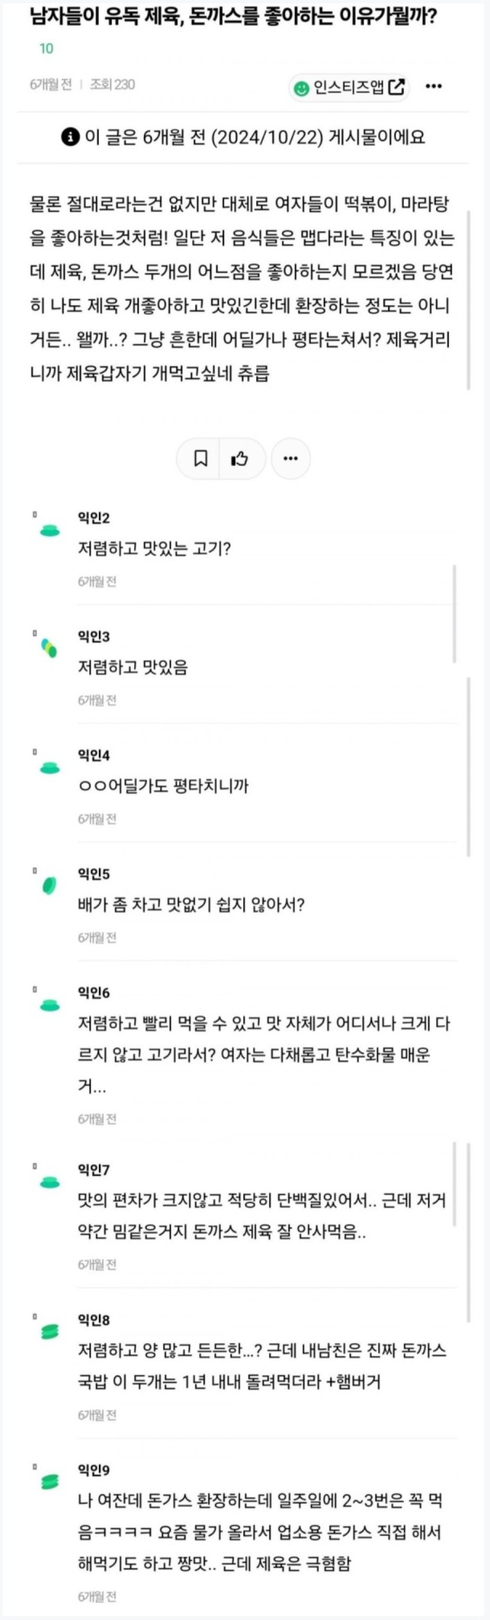490x1620 pixels.
Task: Open the 인스티즈앱 external link button
Action: click(x=349, y=87)
